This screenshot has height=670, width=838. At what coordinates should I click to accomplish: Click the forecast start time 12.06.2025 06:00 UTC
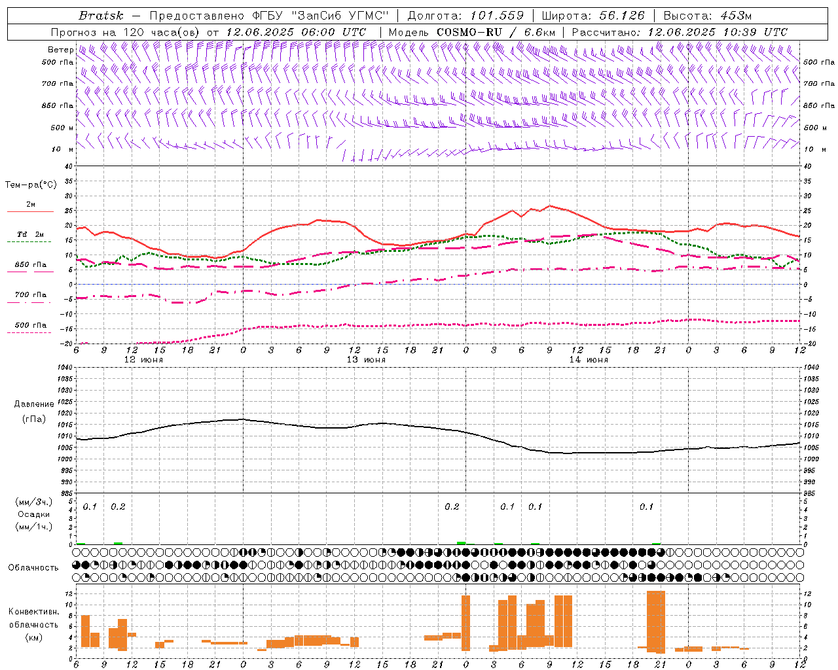pyautogui.click(x=295, y=32)
